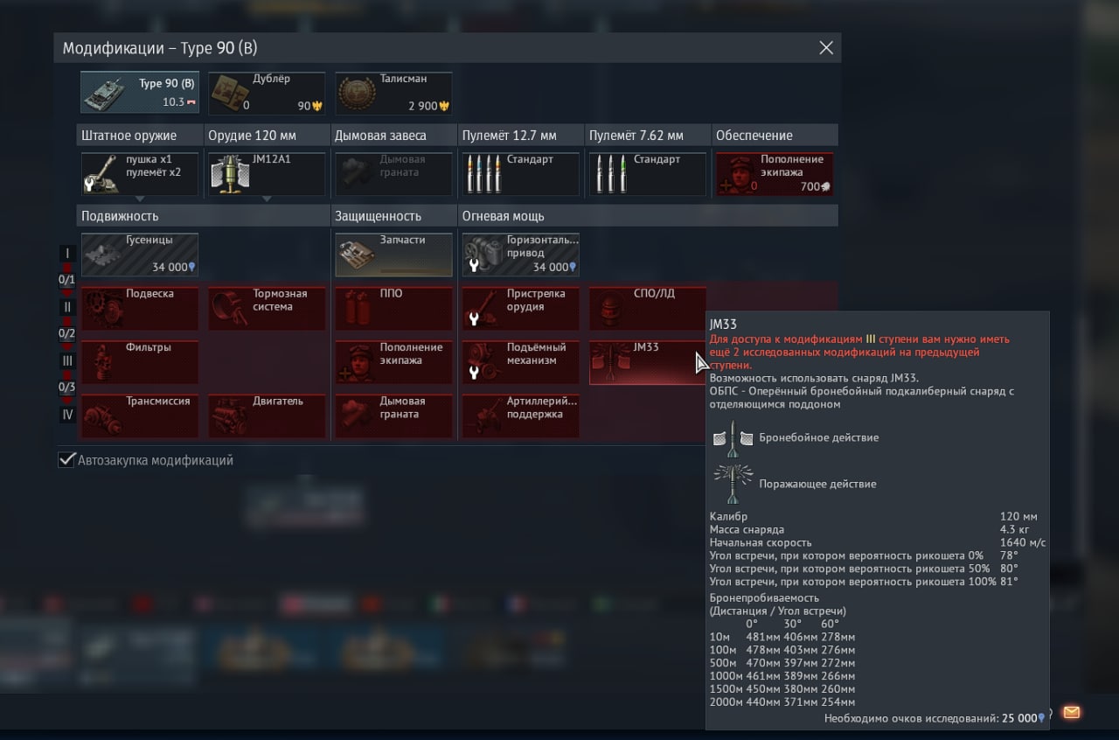Click the 25 000 research points value
Image resolution: width=1119 pixels, height=740 pixels.
(1022, 718)
